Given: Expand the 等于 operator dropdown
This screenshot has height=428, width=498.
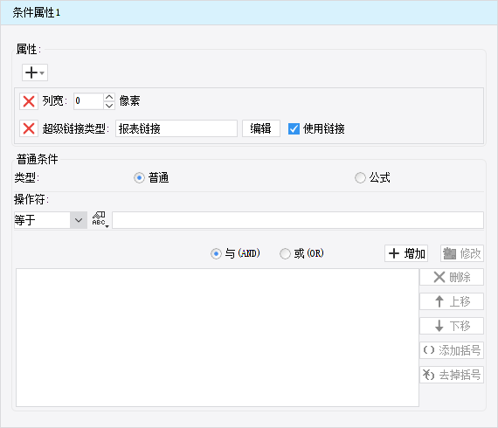Looking at the screenshot, I should (79, 220).
